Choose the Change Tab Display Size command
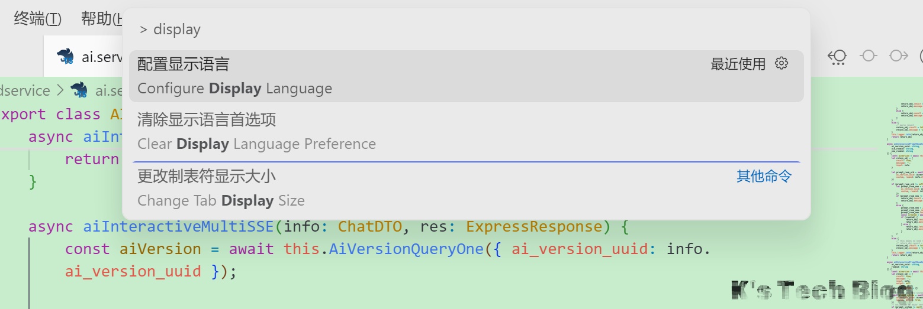This screenshot has width=923, height=309. (x=414, y=188)
